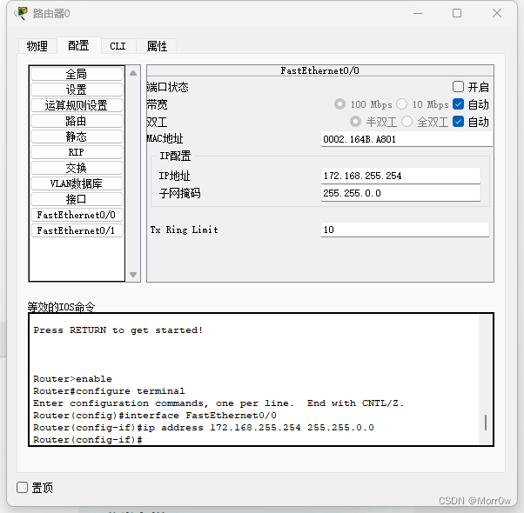Select FastEthernet0/1 in the sidebar
Image resolution: width=524 pixels, height=513 pixels.
click(77, 230)
